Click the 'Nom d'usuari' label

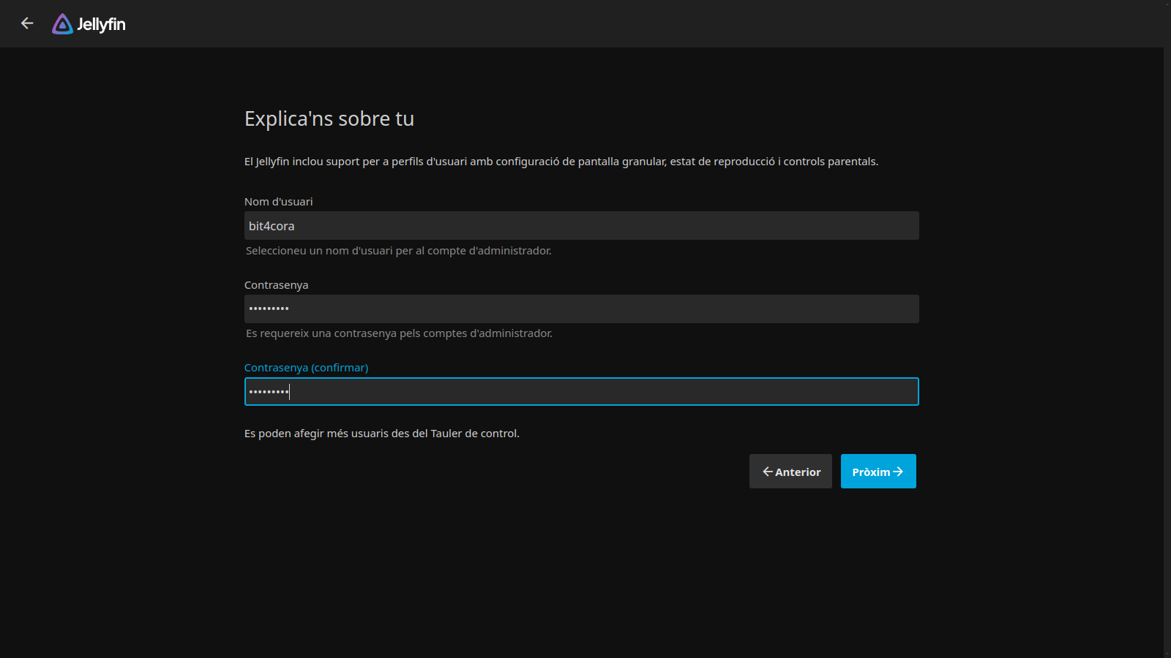click(x=279, y=202)
